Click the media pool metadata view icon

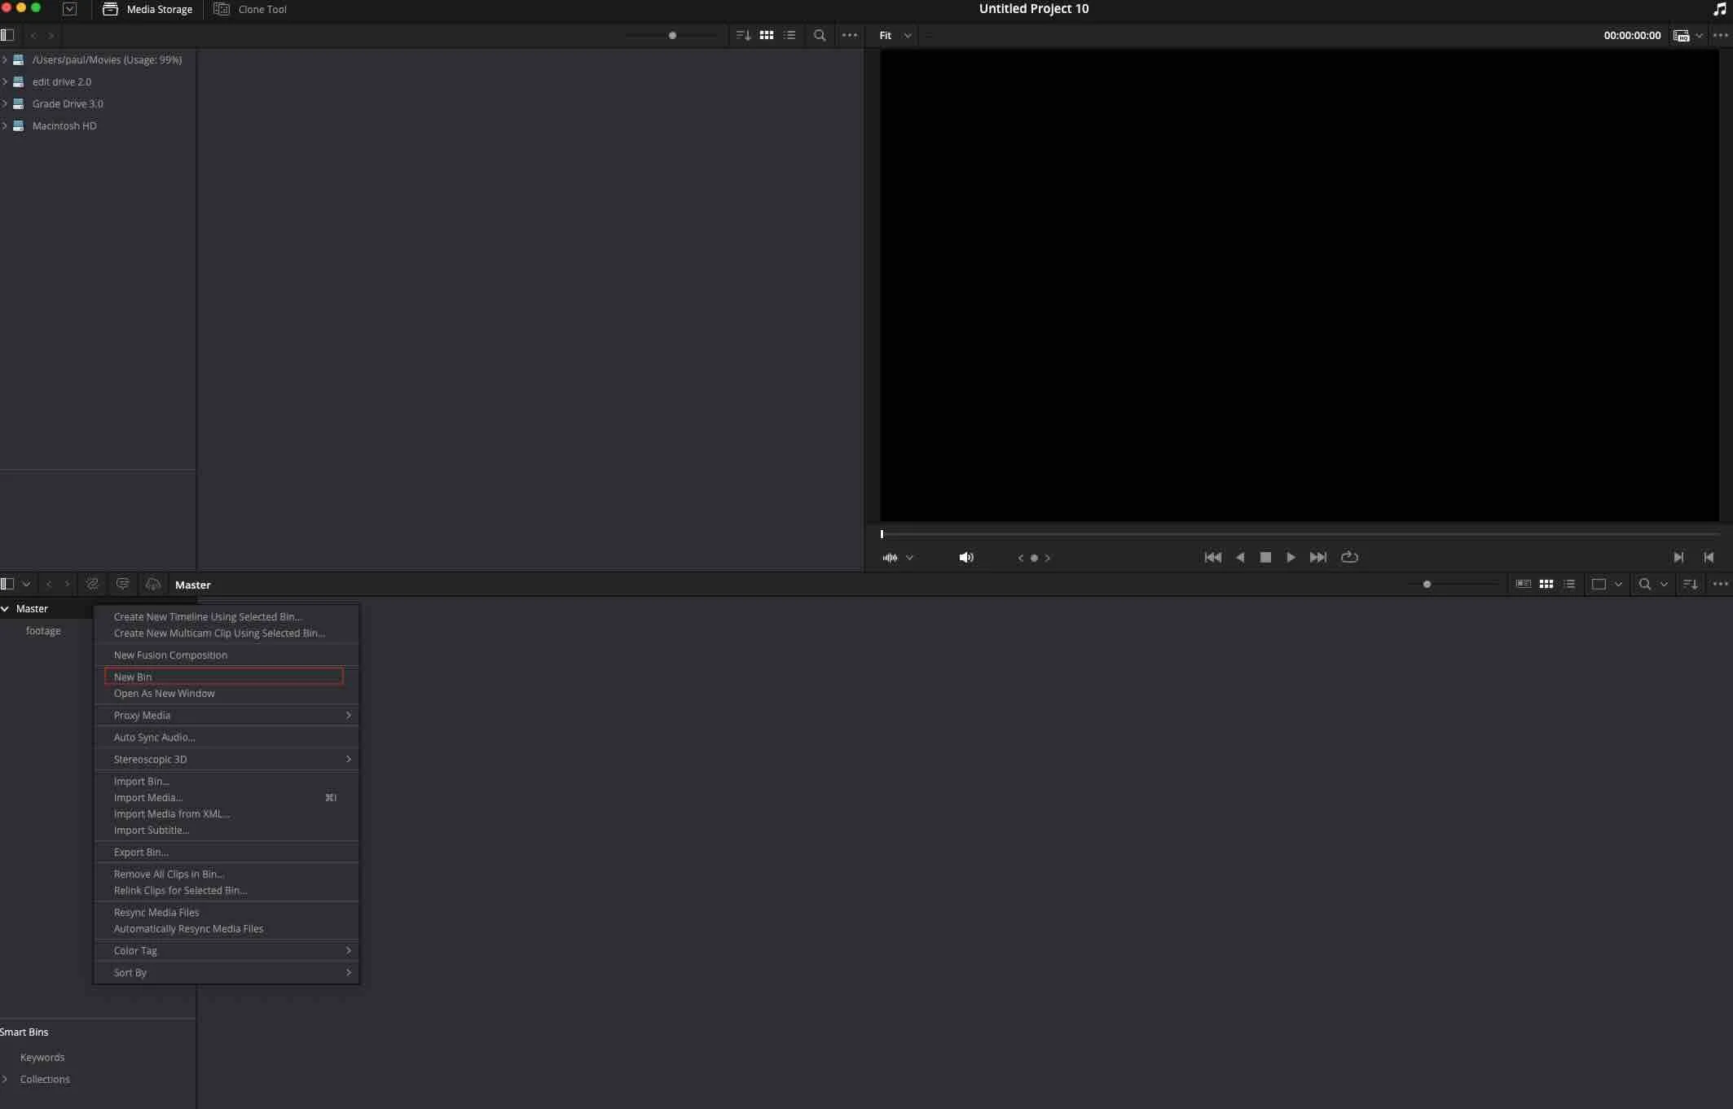1523,584
